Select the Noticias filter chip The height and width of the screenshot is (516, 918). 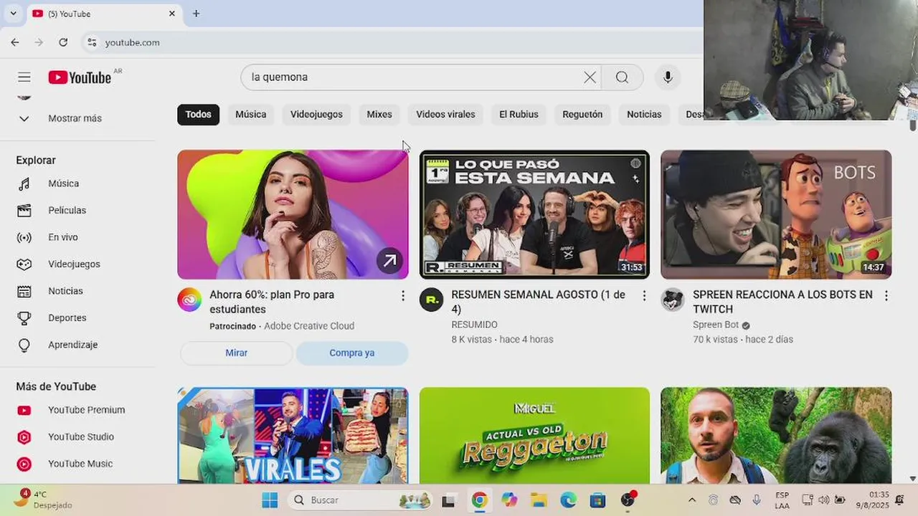coord(644,115)
